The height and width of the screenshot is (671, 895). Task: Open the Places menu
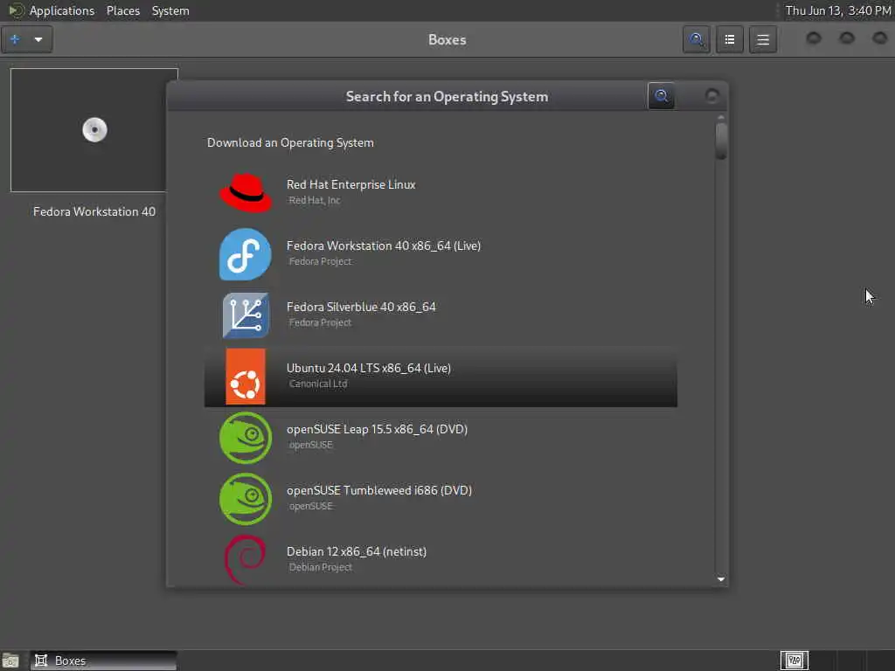pos(123,10)
